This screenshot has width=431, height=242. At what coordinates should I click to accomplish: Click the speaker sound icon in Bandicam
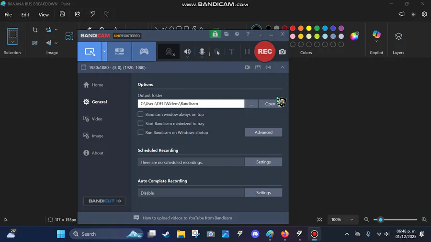[x=187, y=51]
